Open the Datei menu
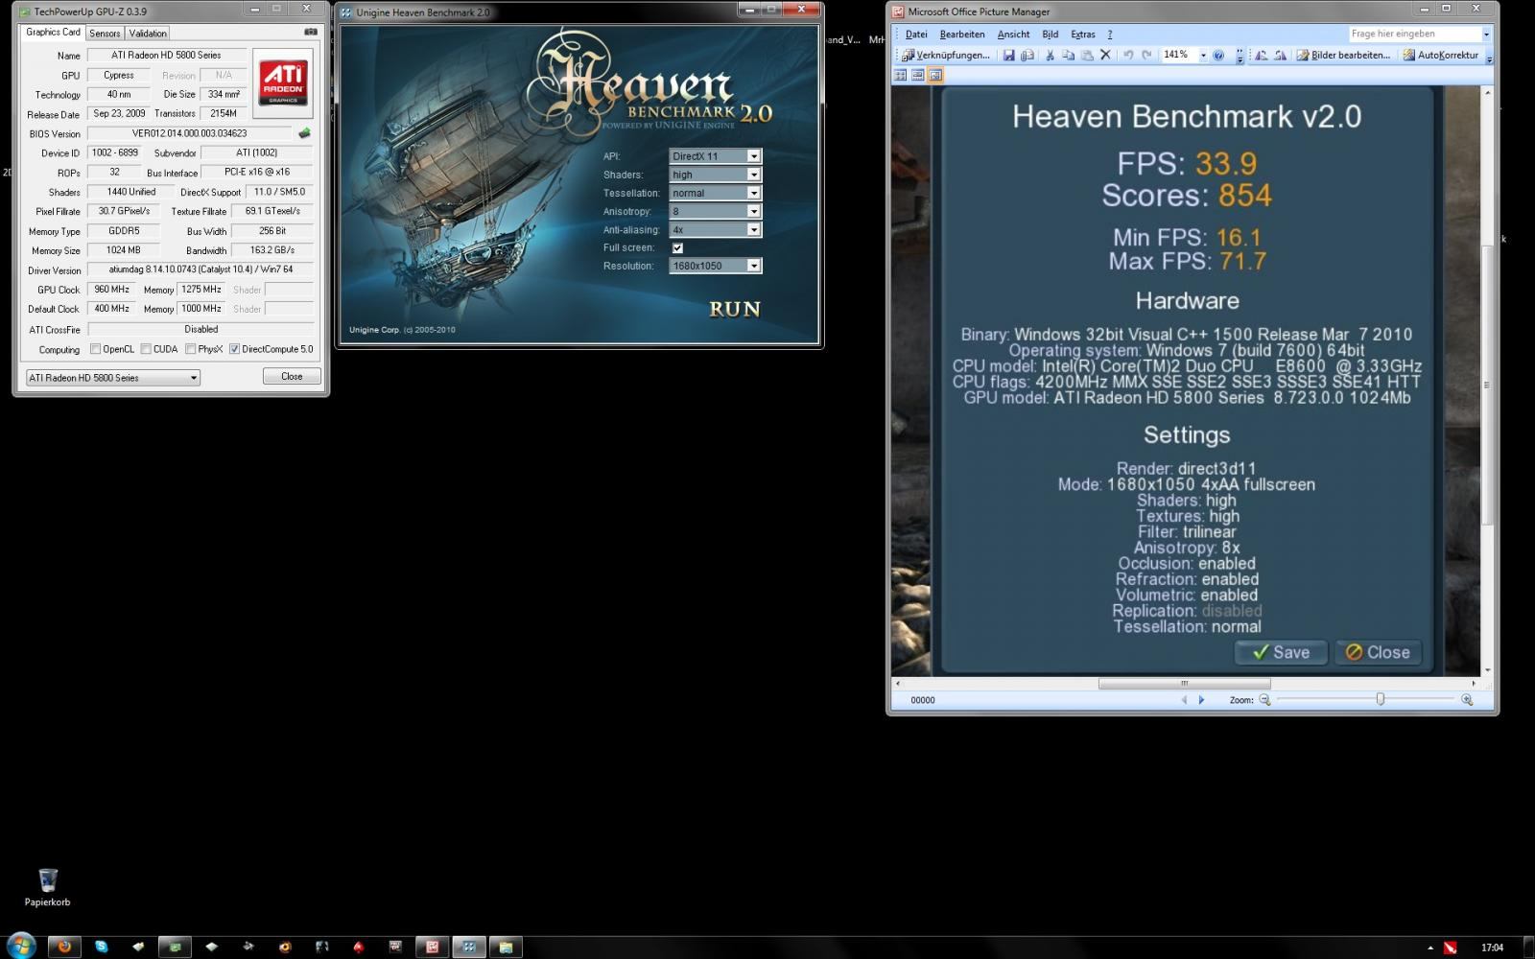This screenshot has height=959, width=1535. [x=916, y=35]
